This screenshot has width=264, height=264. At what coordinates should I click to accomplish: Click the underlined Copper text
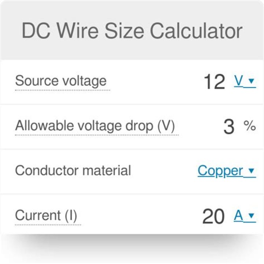coord(220,171)
